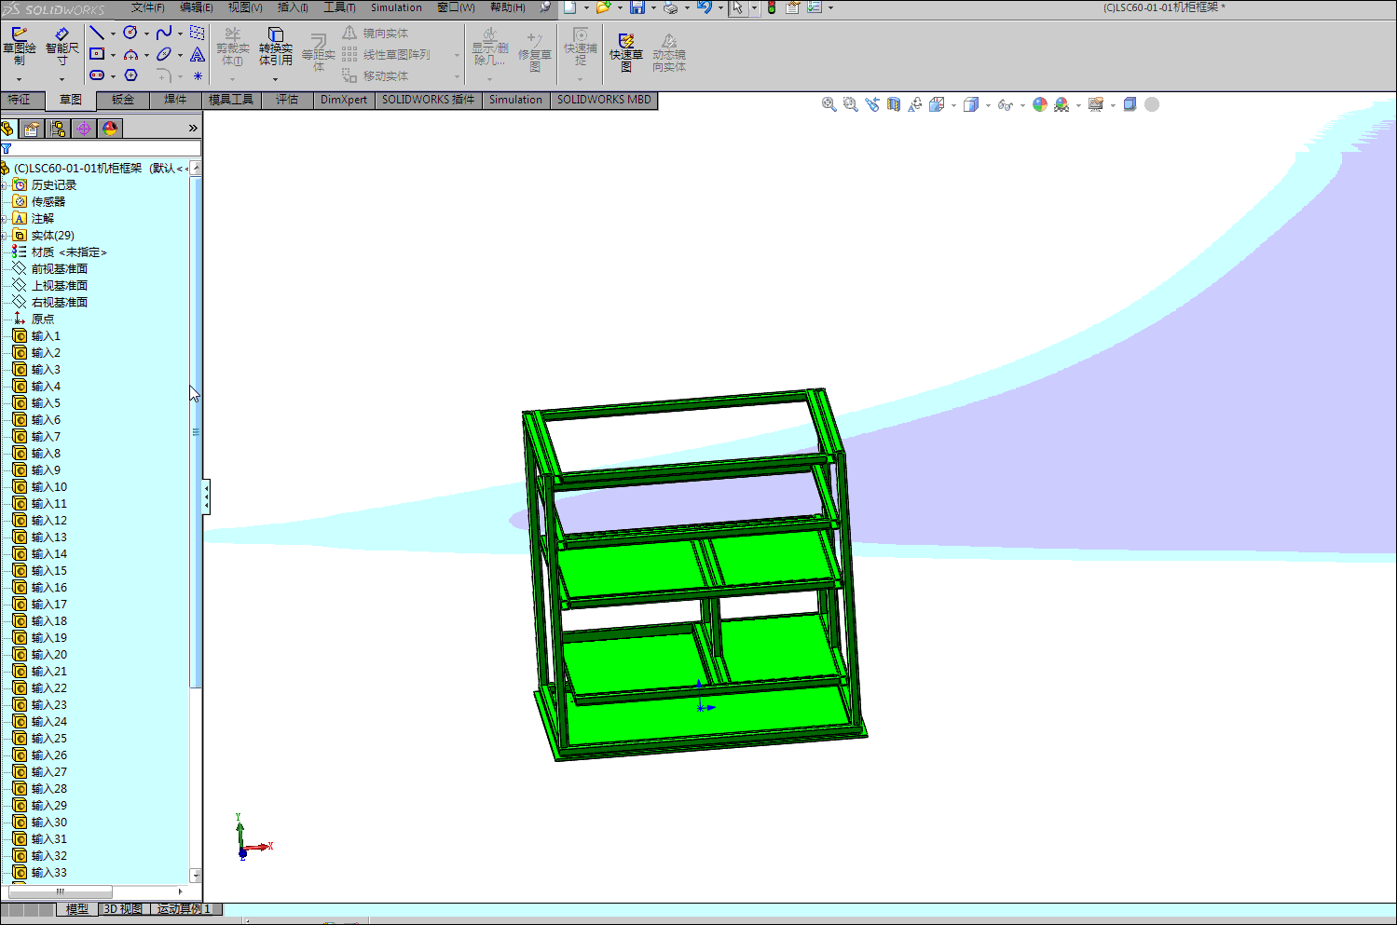Select the Polygon sketch tool
1397x925 pixels.
(130, 75)
